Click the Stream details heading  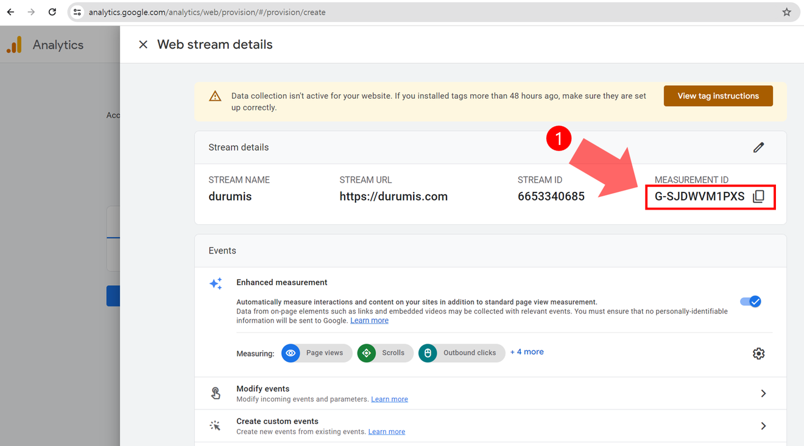238,147
